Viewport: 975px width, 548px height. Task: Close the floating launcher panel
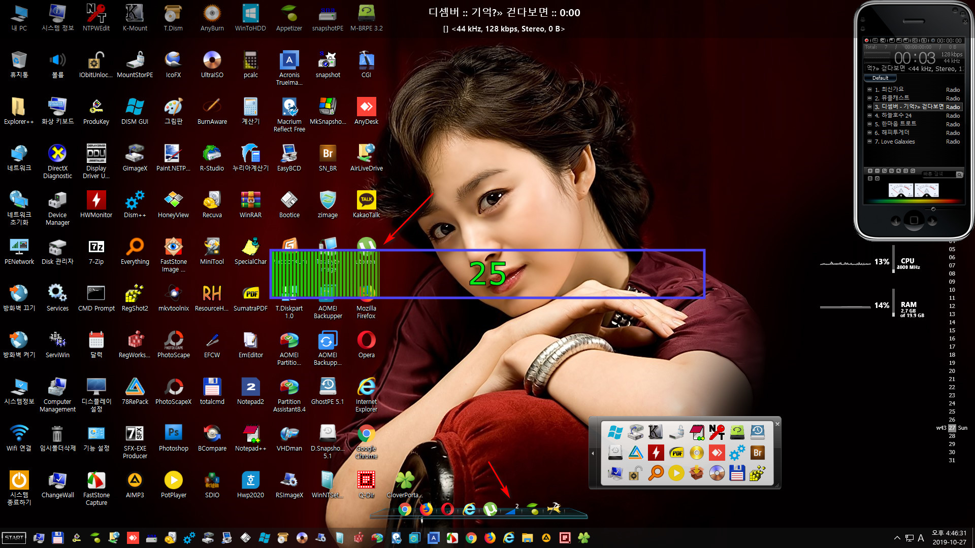pos(777,424)
